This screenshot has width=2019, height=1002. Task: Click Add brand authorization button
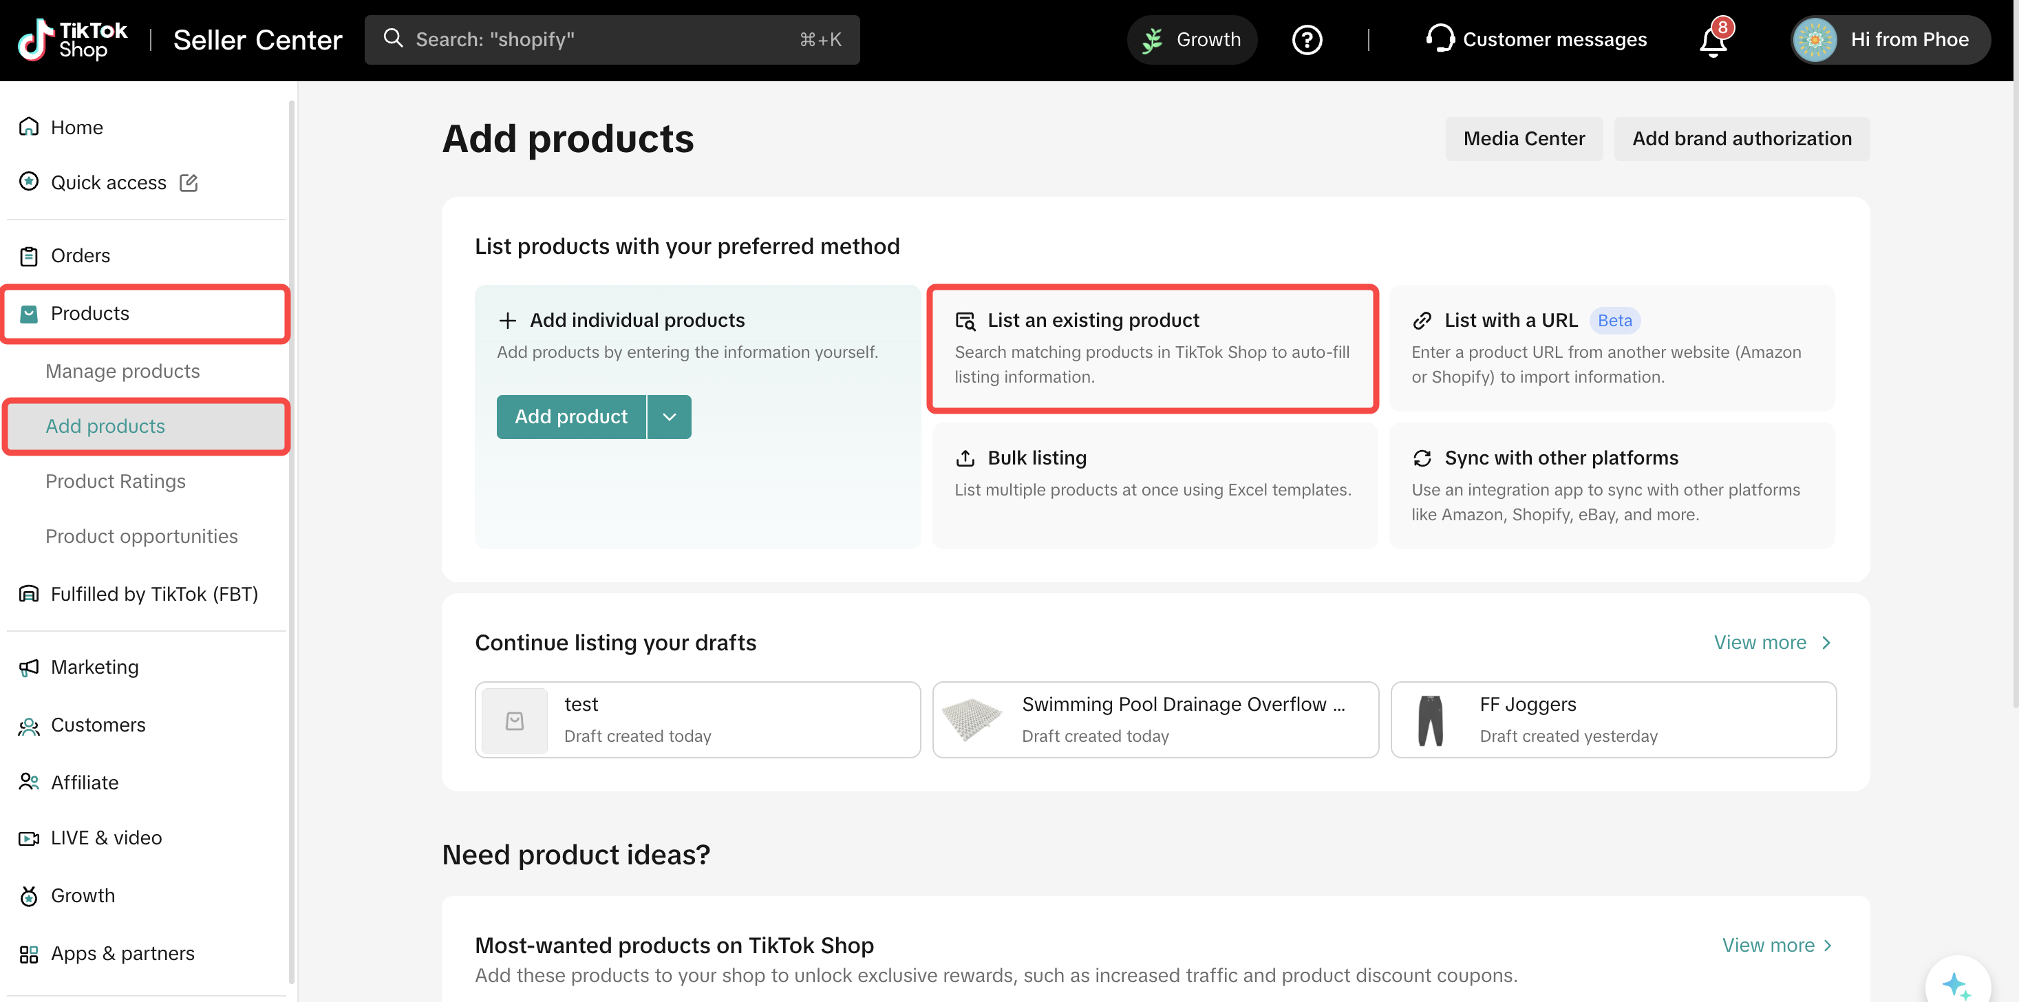tap(1741, 139)
